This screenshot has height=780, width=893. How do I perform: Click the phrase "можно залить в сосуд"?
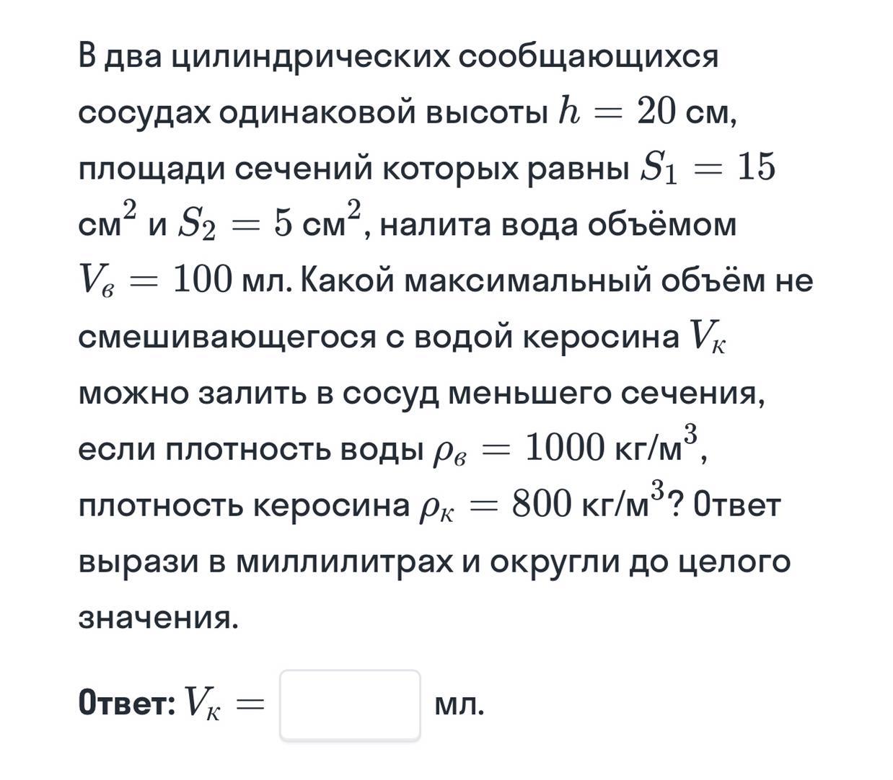coord(258,393)
